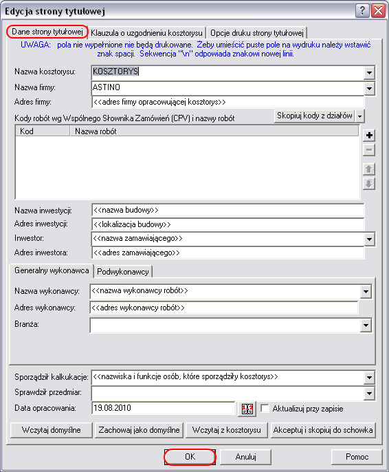Click Akceptuj i skopiuj do schowka button
Image resolution: width=389 pixels, height=472 pixels.
tap(323, 430)
